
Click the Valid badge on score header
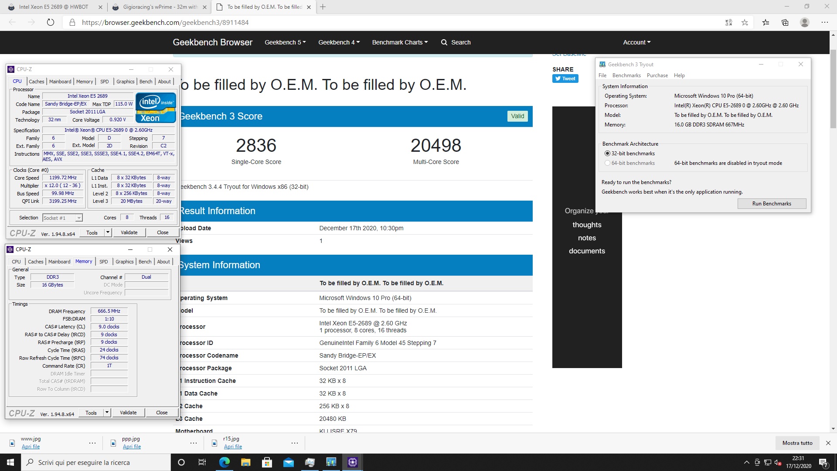[517, 116]
